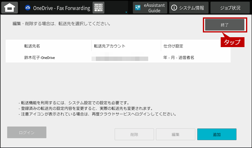This screenshot has width=252, height=148.
Task: Open the keypad grid icon
Action: click(x=99, y=8)
